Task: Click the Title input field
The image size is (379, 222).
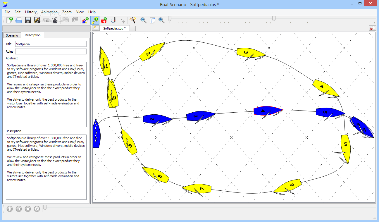Action: pos(51,44)
